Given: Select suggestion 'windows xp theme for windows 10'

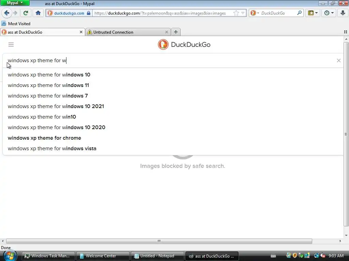Looking at the screenshot, I should (x=173, y=75).
